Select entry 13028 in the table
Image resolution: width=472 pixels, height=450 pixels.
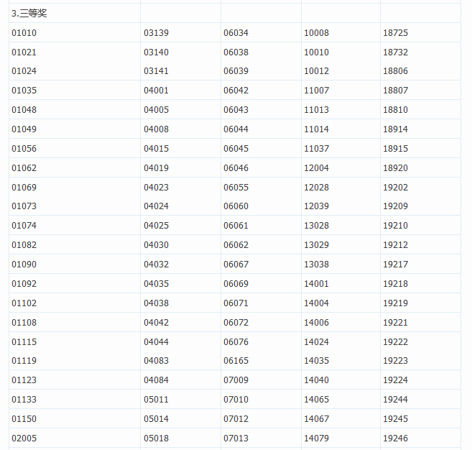[316, 226]
